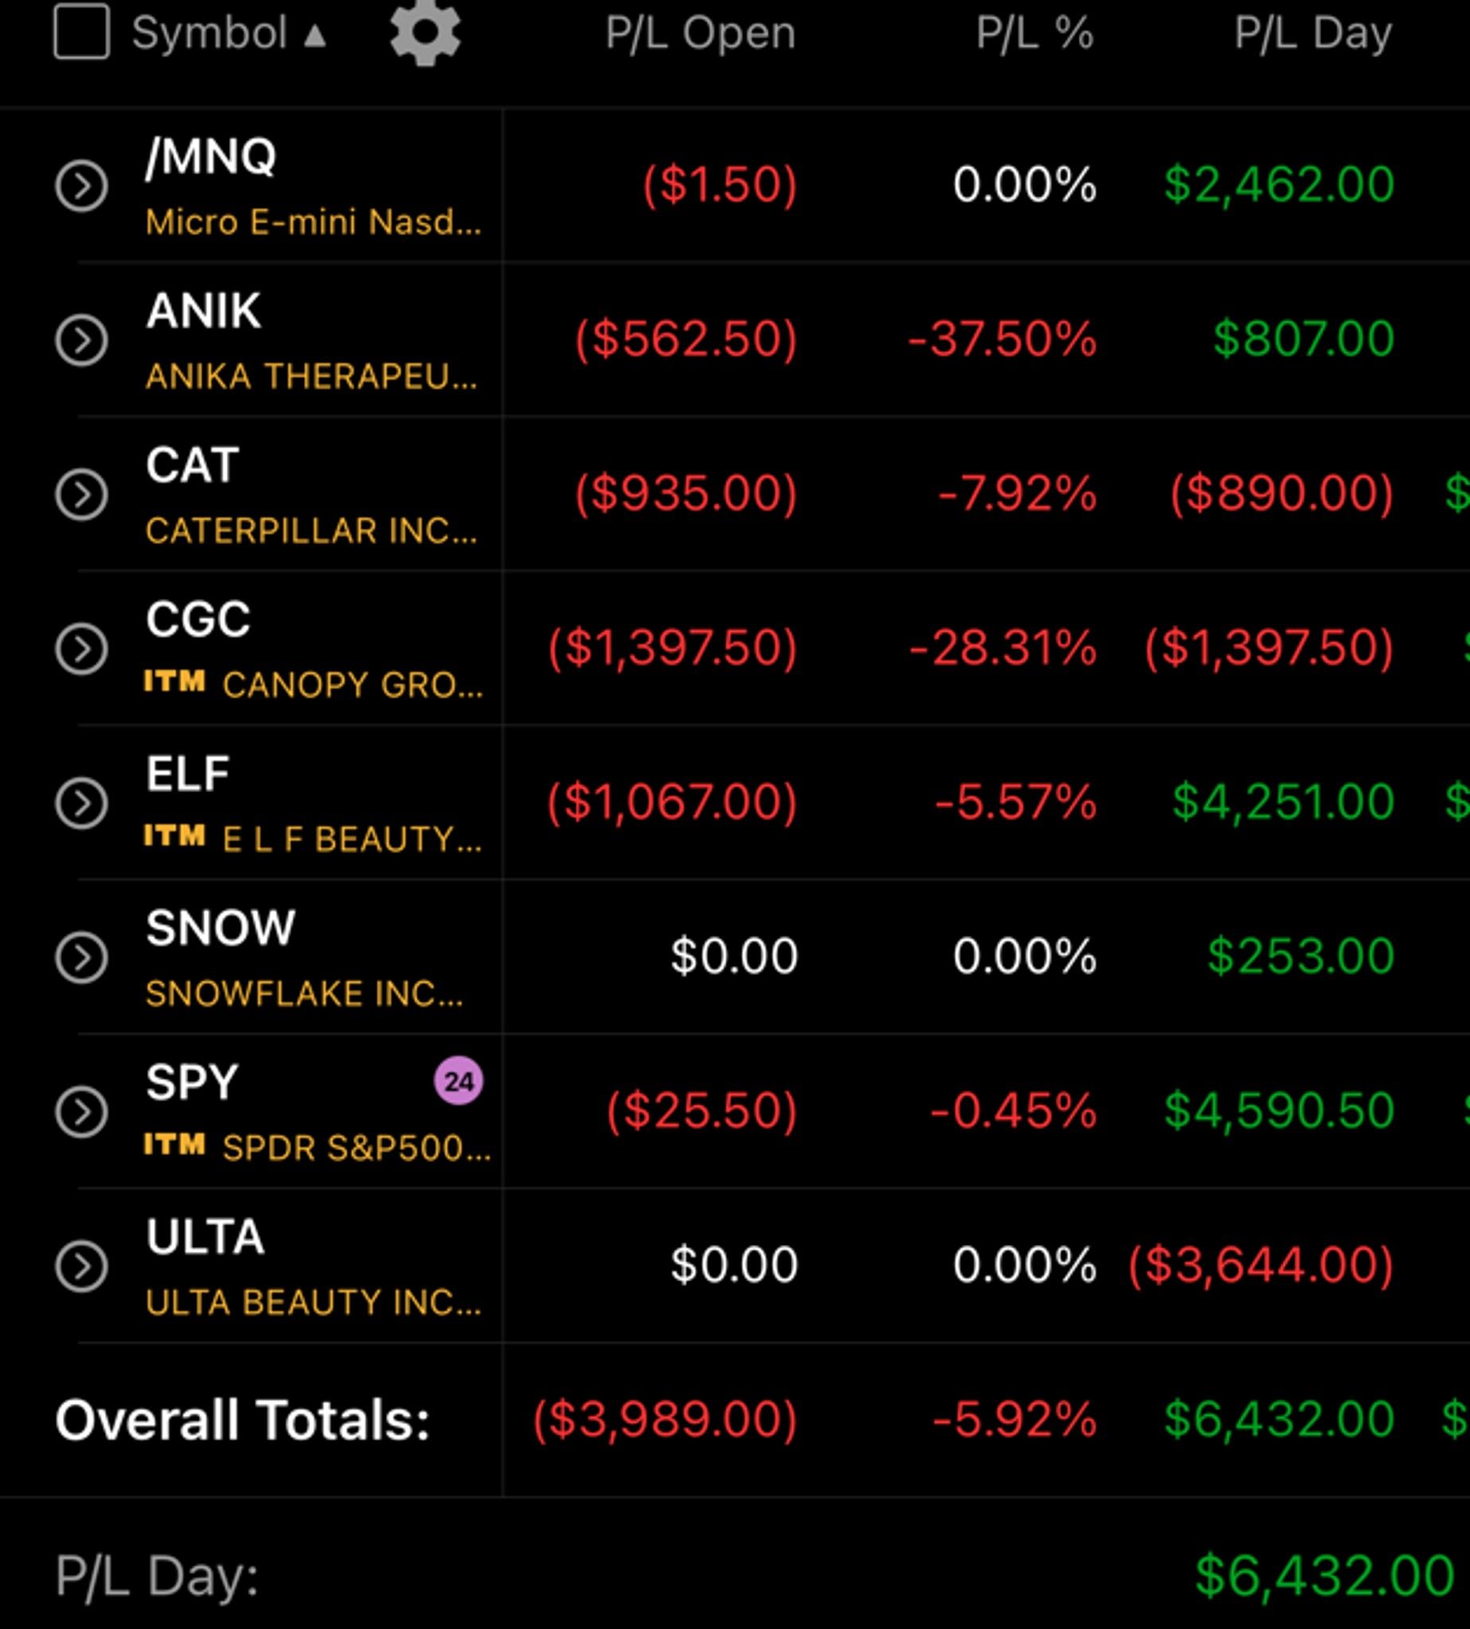Tap the ITM tag on ELF row
The image size is (1470, 1629).
pyautogui.click(x=174, y=836)
